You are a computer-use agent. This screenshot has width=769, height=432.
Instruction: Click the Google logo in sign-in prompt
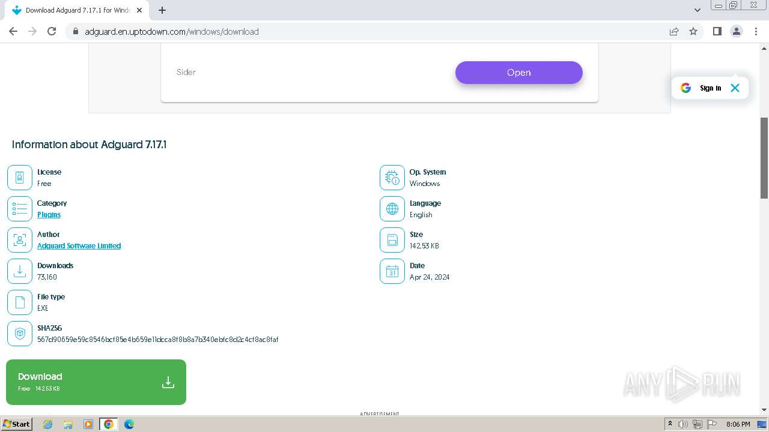tap(685, 88)
